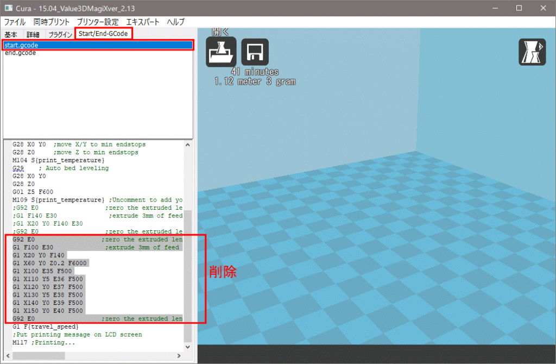Select the Start/End-GCode tab
Viewport: 556px width, 364px height.
[103, 34]
